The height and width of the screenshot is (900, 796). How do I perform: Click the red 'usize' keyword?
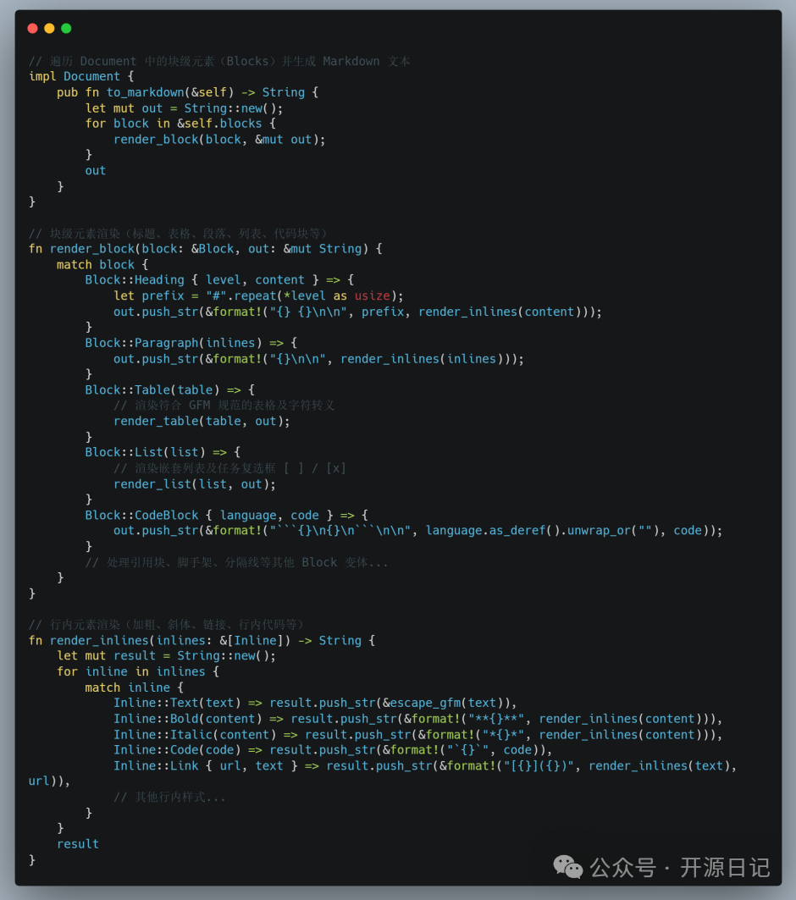click(372, 295)
